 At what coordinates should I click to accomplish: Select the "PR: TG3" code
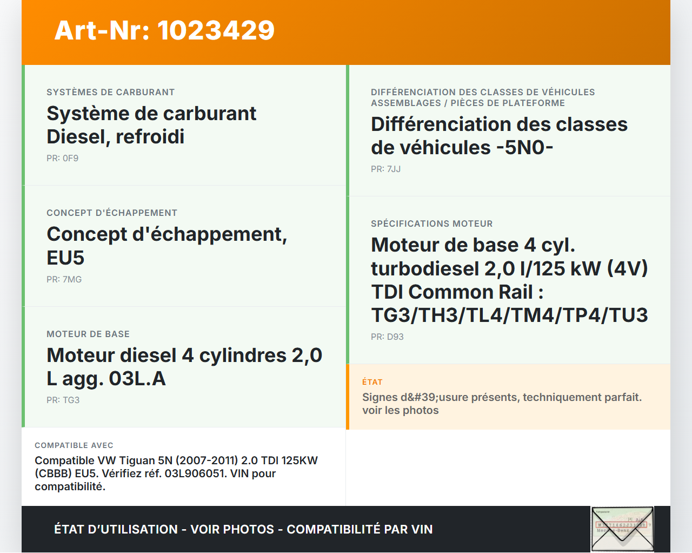63,400
